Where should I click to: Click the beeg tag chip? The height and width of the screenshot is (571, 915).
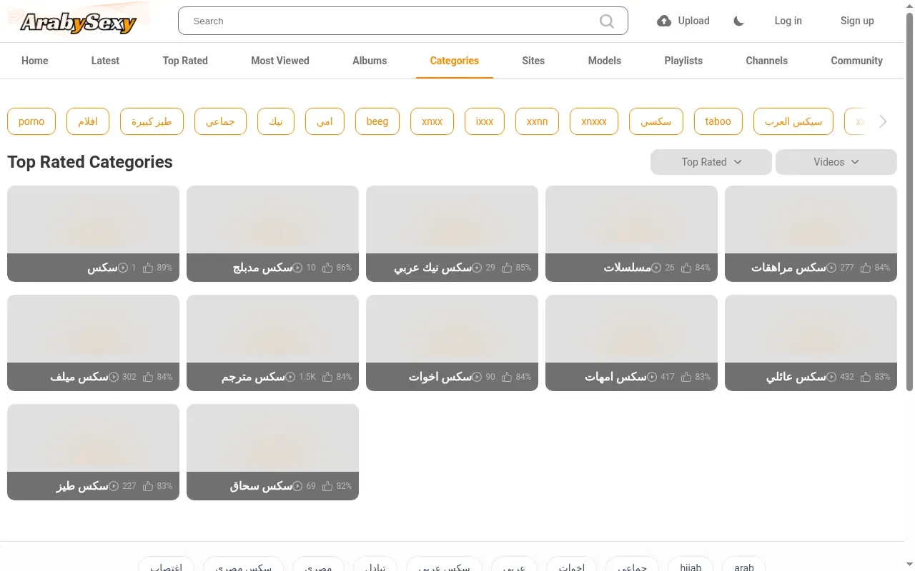click(377, 121)
